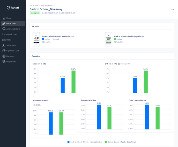
Task: Open Subscribers from the sidebar menu
Action: tap(11, 45)
